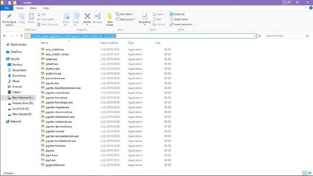
Task: Select Local Disk (E:)
Action: [19, 109]
